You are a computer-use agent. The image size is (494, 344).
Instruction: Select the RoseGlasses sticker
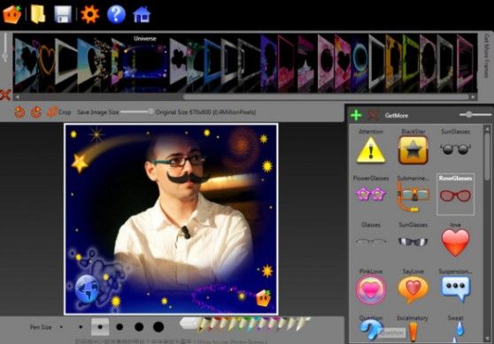(x=455, y=195)
